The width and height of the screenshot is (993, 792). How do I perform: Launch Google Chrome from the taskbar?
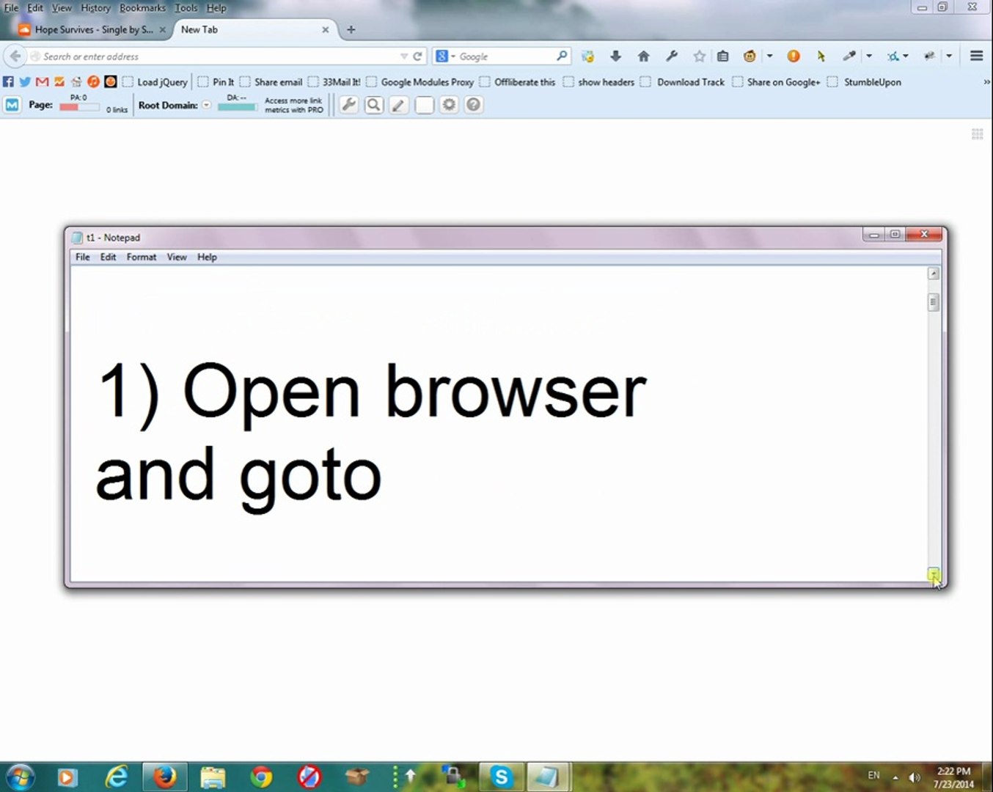tap(261, 776)
